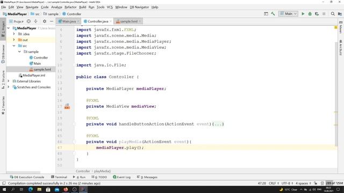This screenshot has width=344, height=193.
Task: Open the Messages tool window
Action: tap(147, 177)
